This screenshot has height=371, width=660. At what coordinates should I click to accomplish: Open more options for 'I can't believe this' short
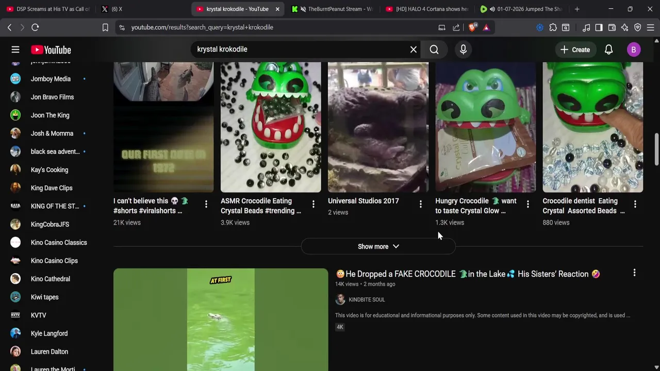click(206, 205)
